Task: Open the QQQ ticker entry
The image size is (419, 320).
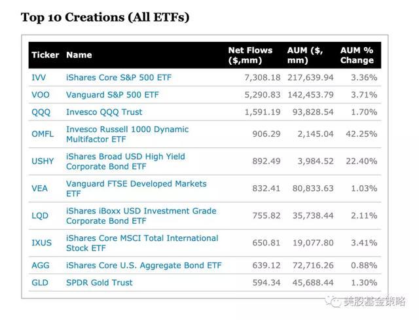Action: click(x=41, y=112)
